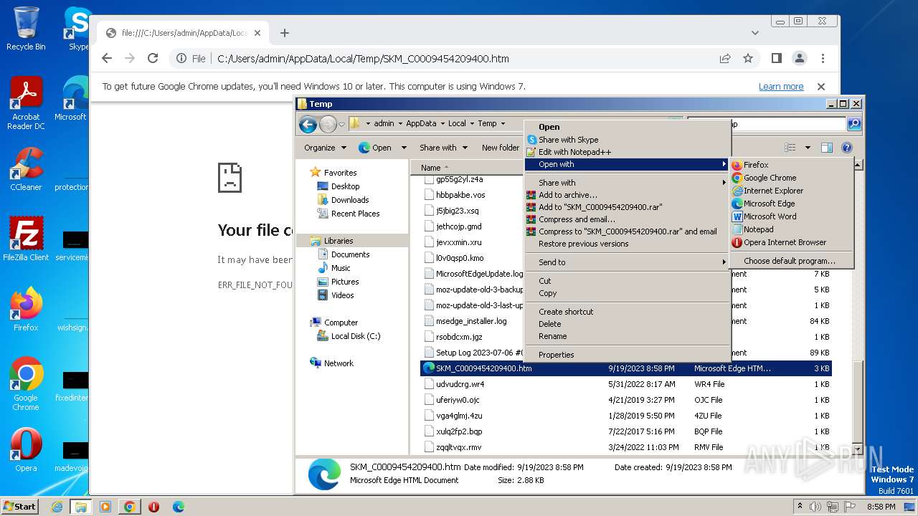Click the Chrome address bar URL
Screen dimensions: 918x516
(x=363, y=59)
